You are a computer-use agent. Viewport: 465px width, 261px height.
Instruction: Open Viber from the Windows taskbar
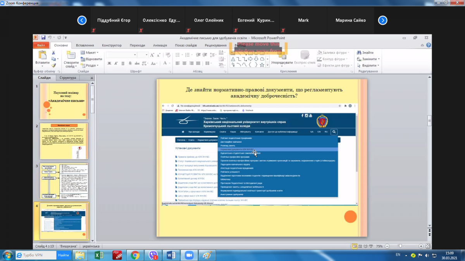153,255
